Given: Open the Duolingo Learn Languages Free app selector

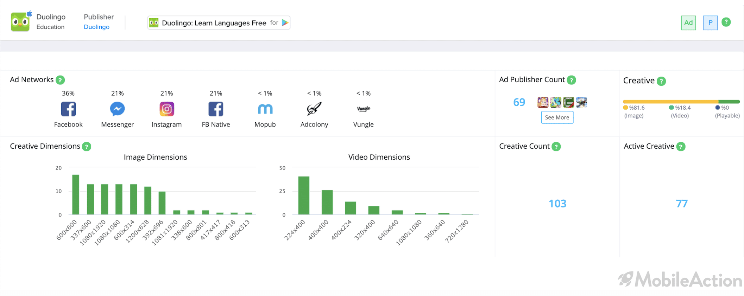Looking at the screenshot, I should (219, 23).
